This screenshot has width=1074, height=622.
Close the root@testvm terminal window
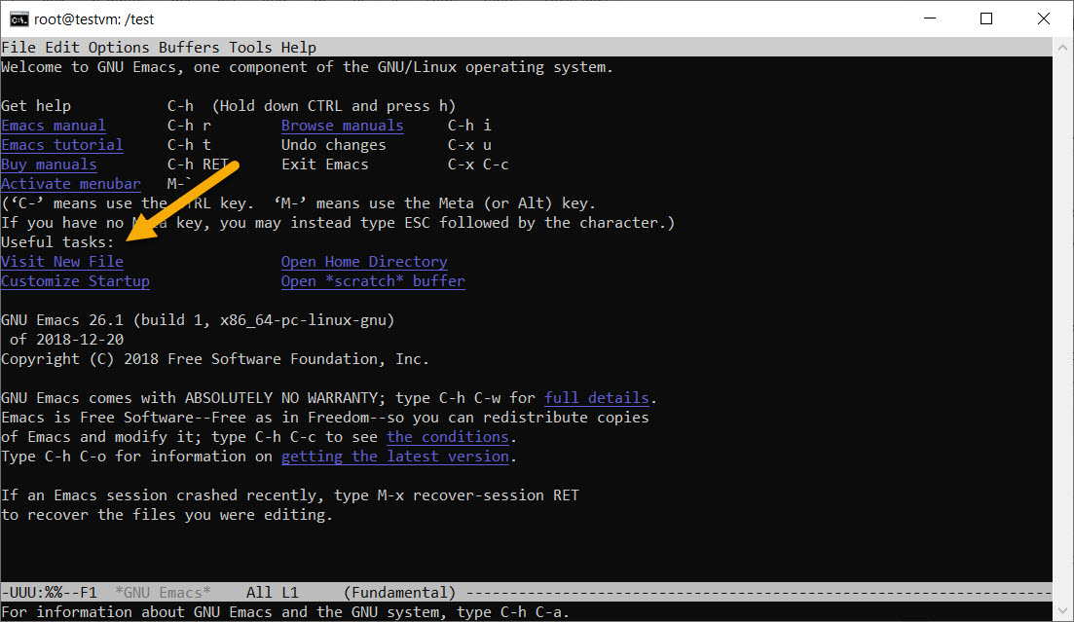tap(1043, 18)
